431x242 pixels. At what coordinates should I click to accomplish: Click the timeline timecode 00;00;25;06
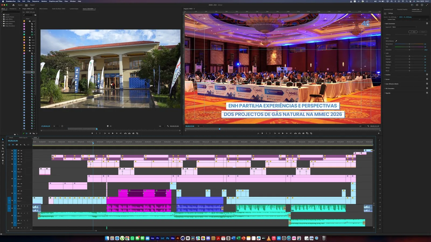(13, 141)
